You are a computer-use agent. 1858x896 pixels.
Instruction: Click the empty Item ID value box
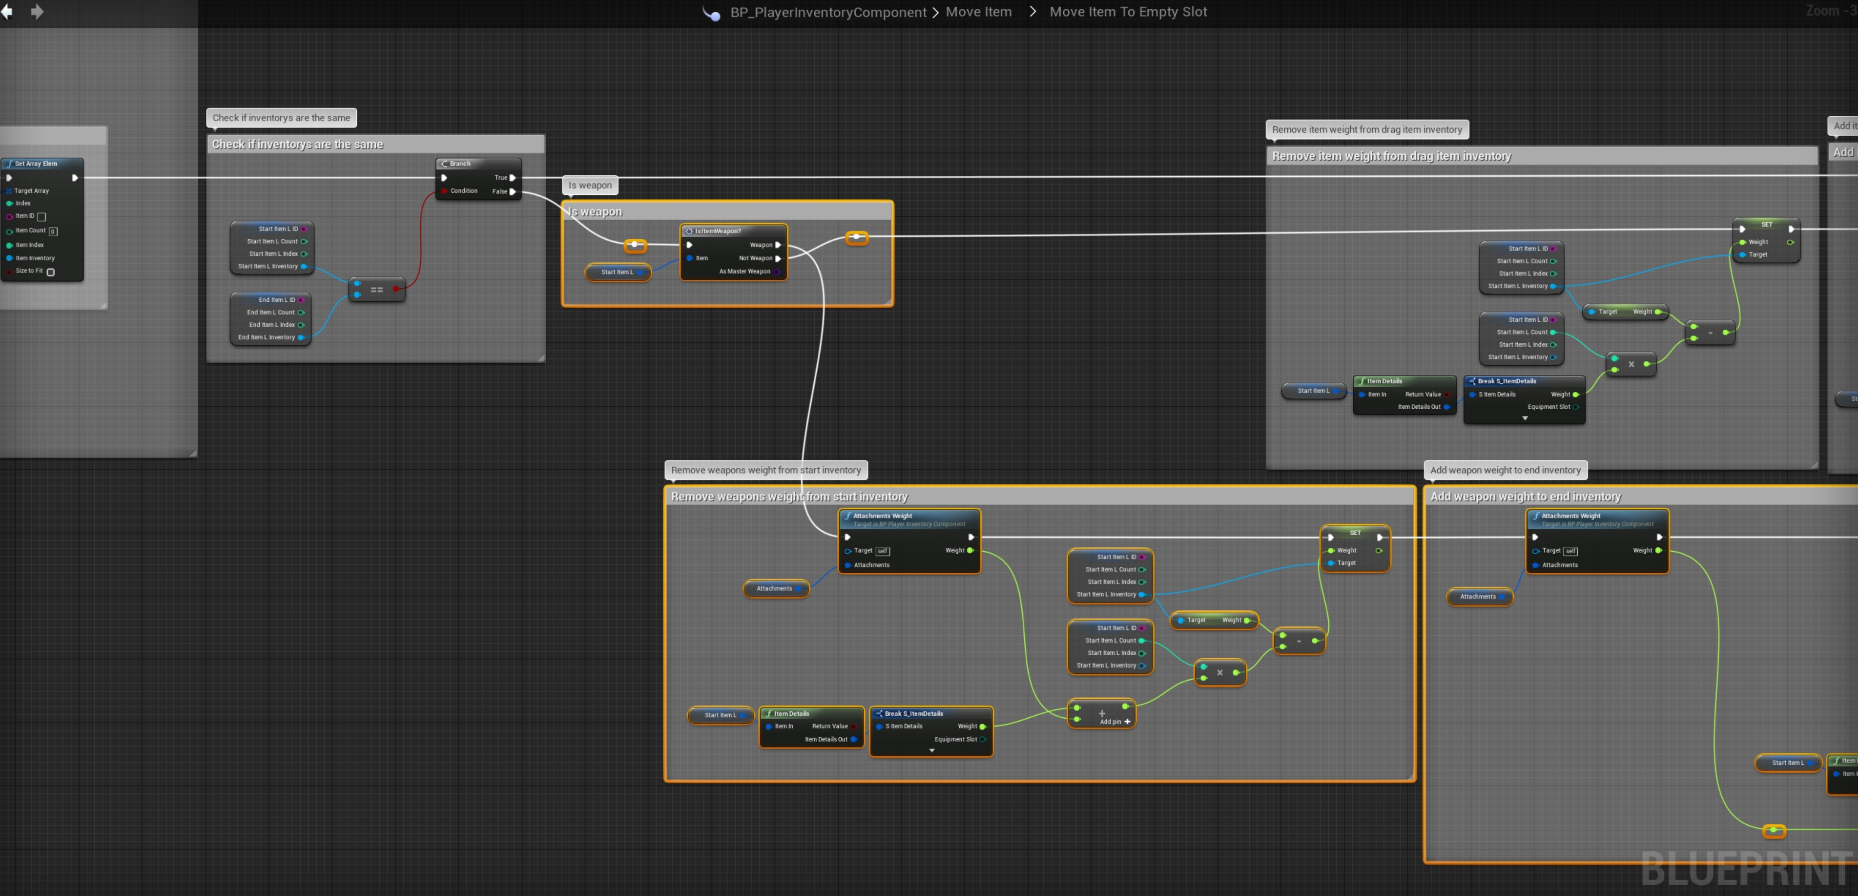[42, 216]
